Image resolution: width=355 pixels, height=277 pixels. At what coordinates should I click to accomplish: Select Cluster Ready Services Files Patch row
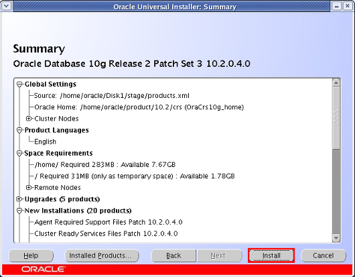106,233
